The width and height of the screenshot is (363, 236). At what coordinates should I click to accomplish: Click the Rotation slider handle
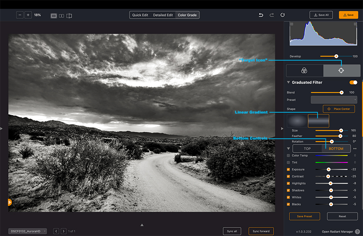pyautogui.click(x=332, y=142)
